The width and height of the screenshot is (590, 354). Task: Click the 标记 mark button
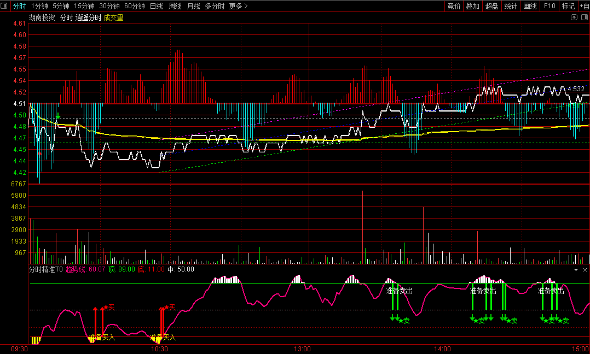[x=568, y=6]
